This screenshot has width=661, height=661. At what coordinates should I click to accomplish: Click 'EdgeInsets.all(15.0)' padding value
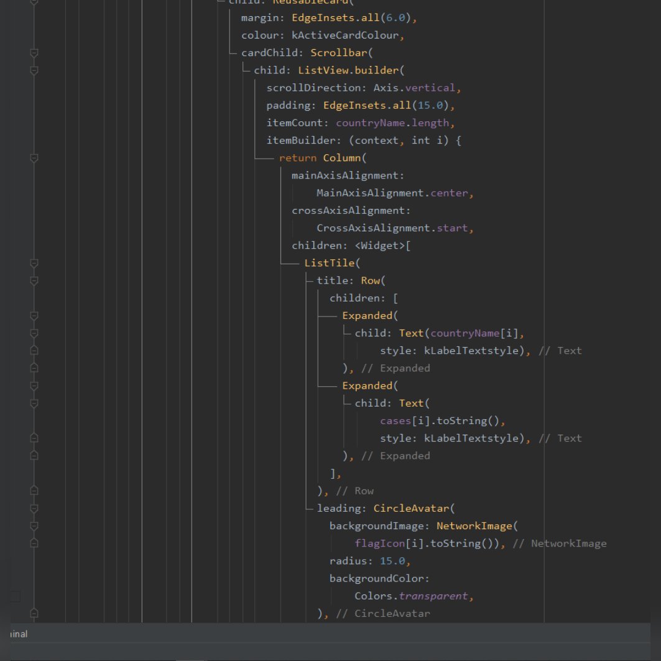click(386, 105)
